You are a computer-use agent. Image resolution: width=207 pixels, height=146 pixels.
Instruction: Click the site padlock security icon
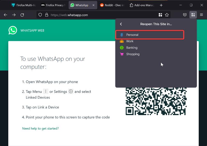click(47, 15)
